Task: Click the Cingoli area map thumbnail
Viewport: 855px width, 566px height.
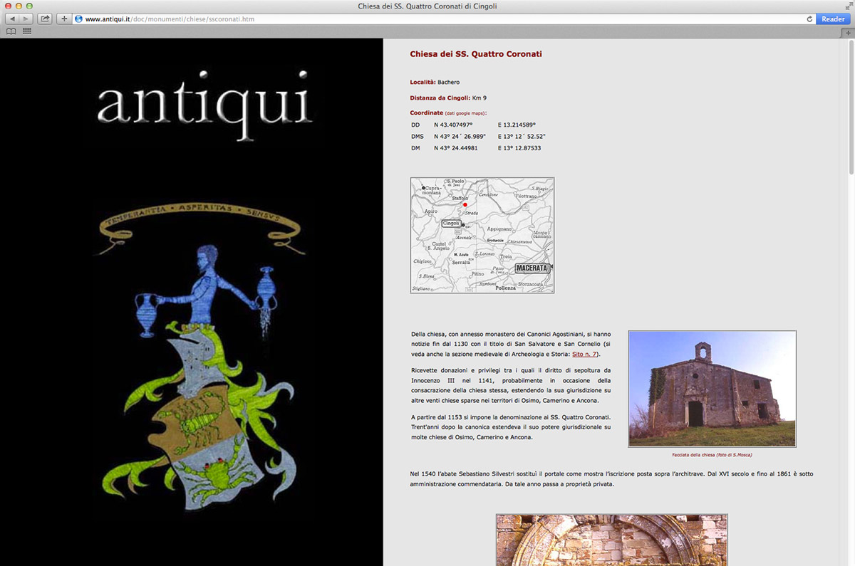Action: (482, 235)
